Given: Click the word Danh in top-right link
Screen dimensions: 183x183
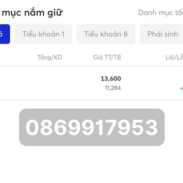Looking at the screenshot, I should point(147,13).
